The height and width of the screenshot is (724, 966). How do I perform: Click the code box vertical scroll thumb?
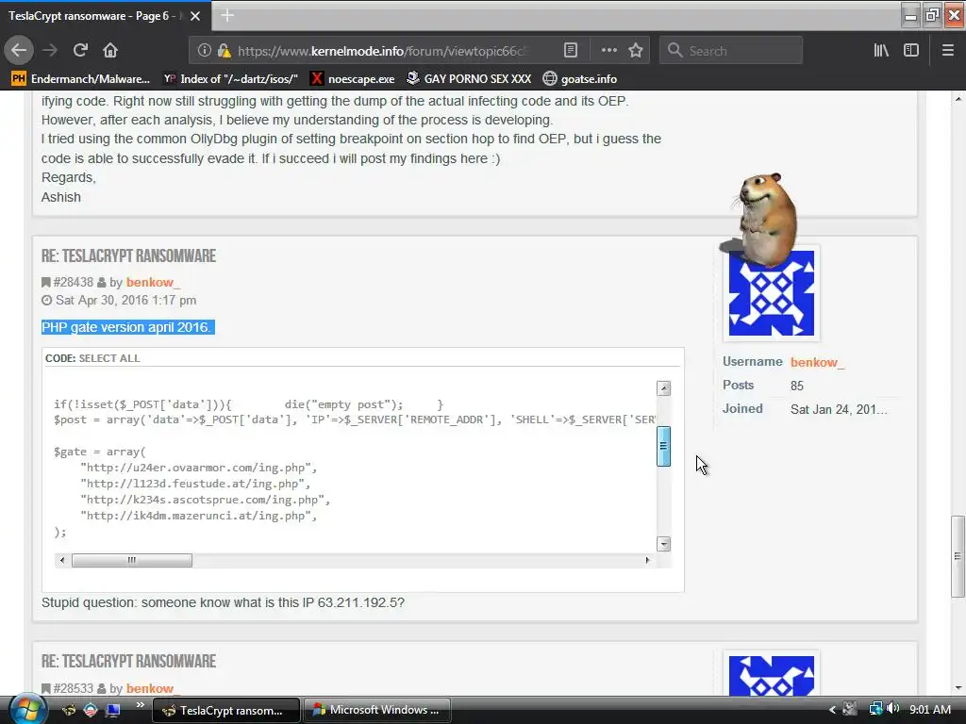point(663,446)
